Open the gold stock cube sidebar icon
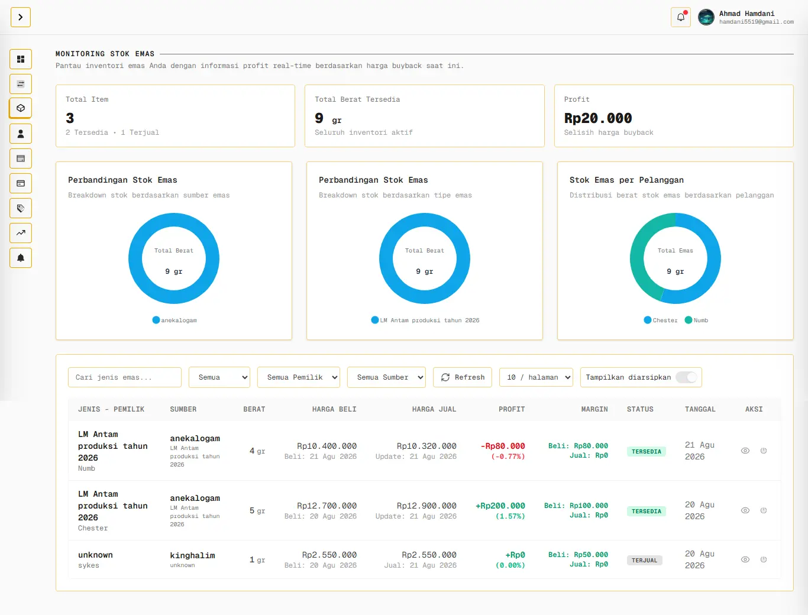Image resolution: width=808 pixels, height=615 pixels. click(x=21, y=108)
